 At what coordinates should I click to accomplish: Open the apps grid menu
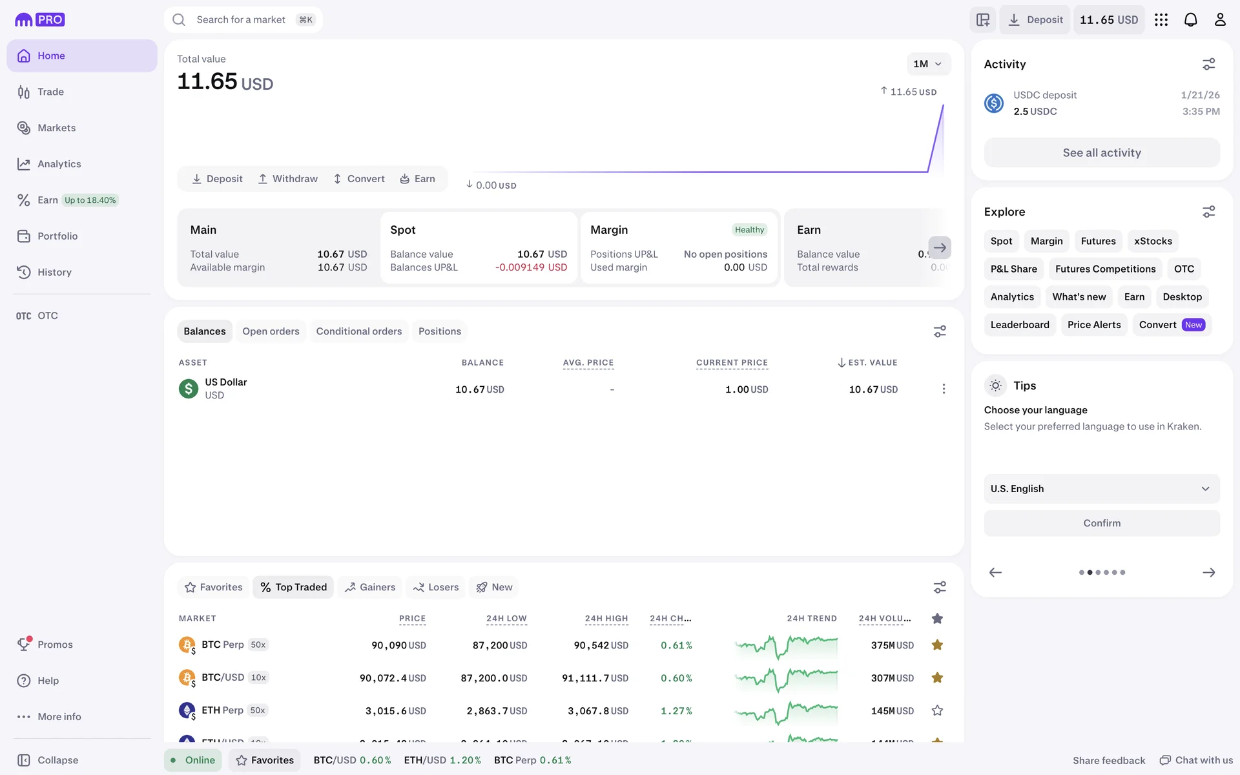click(1161, 20)
